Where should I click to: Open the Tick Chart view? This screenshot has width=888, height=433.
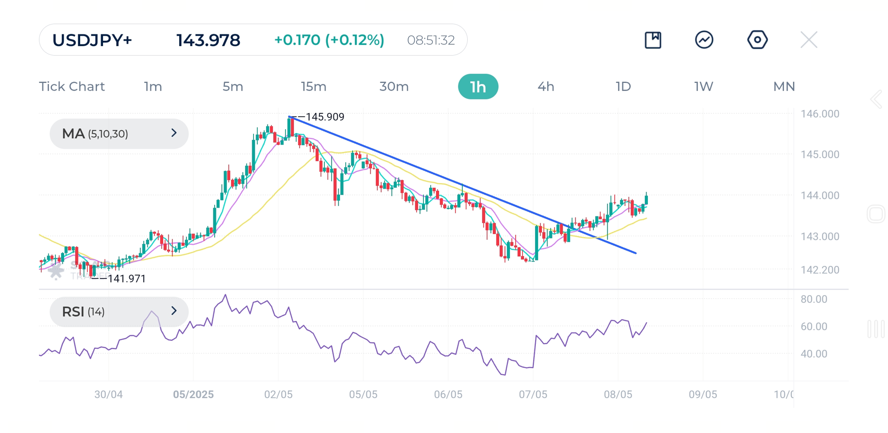tap(72, 87)
